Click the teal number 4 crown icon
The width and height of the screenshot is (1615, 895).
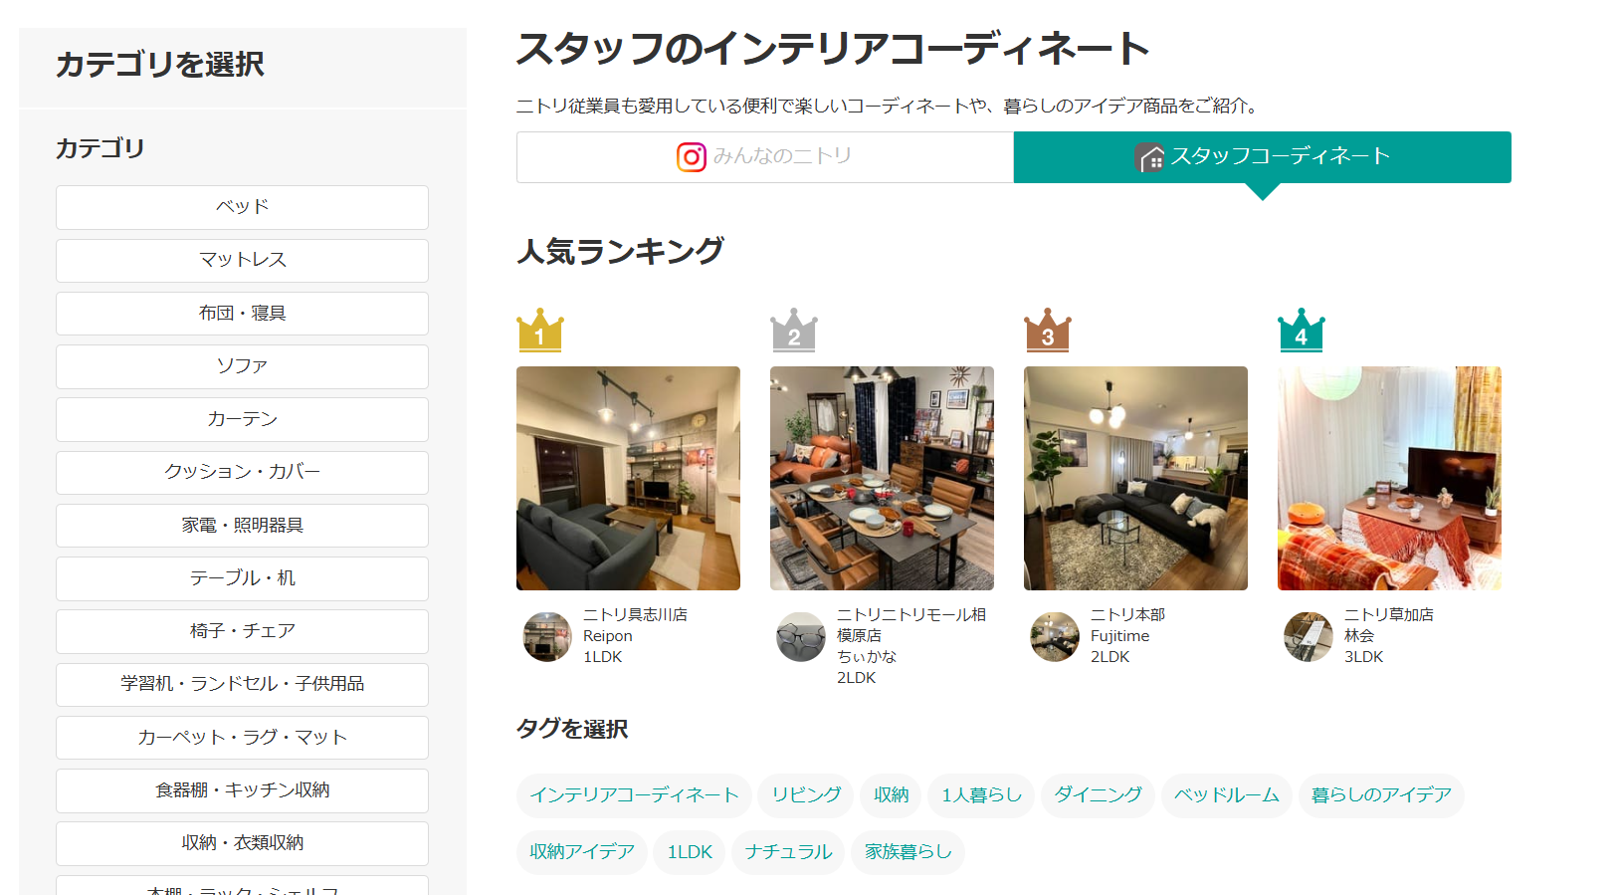pos(1302,330)
